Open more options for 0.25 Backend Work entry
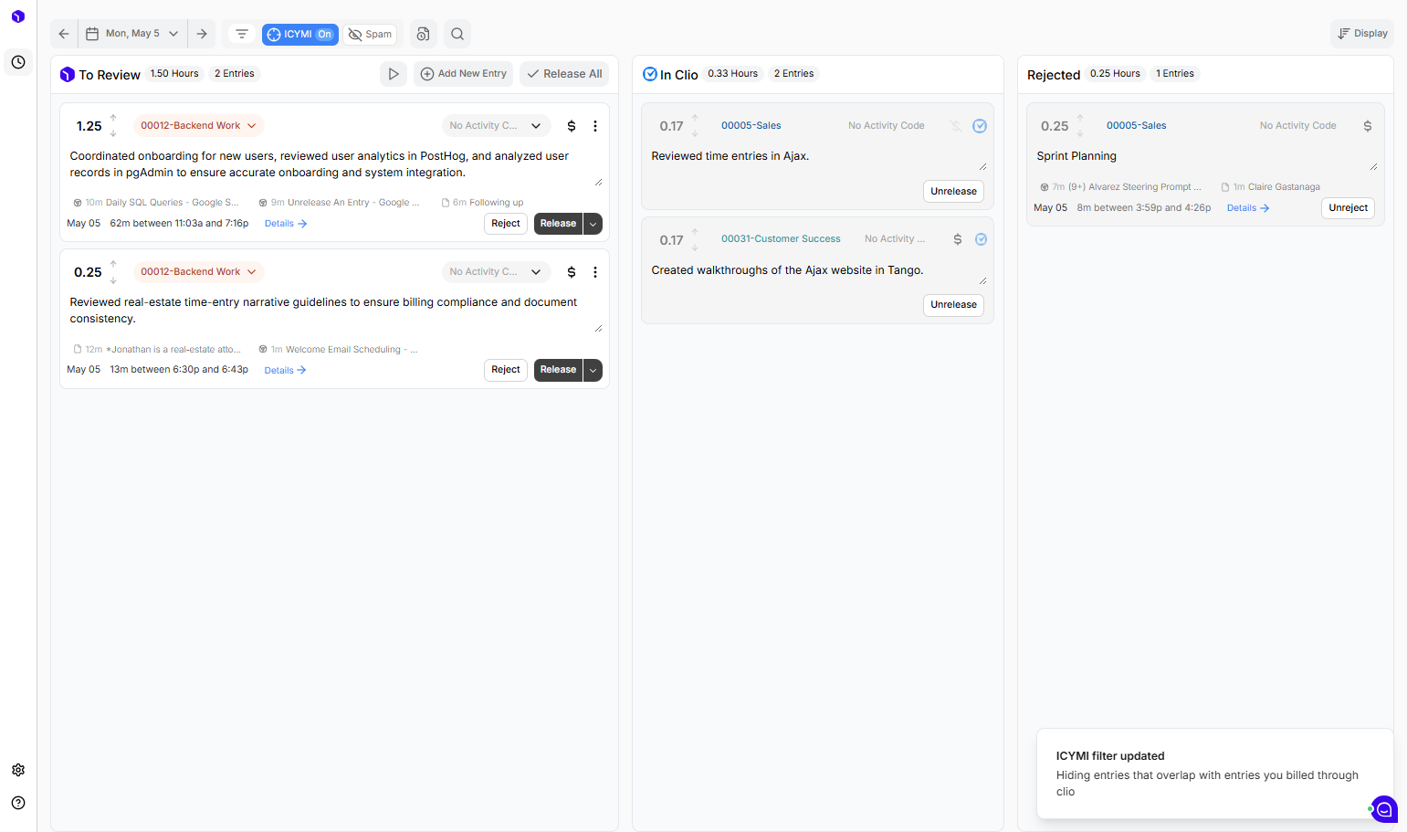1407x832 pixels. point(595,272)
